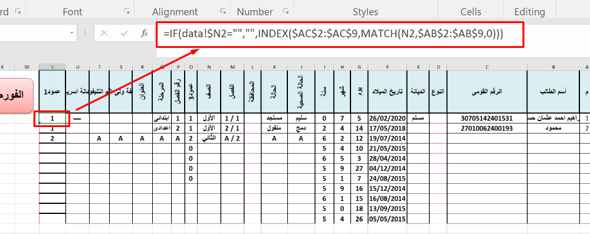Click the date cell 13/09/2015

[387, 209]
